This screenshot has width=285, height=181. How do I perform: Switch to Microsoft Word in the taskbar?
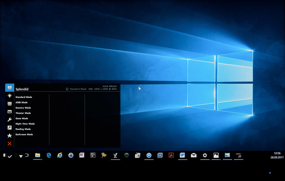coord(182,155)
